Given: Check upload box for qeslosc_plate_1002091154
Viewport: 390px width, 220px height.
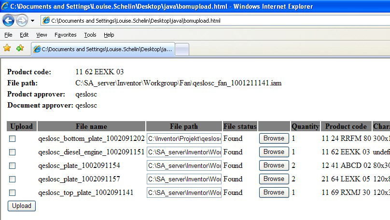Looking at the screenshot, I should (12, 166).
